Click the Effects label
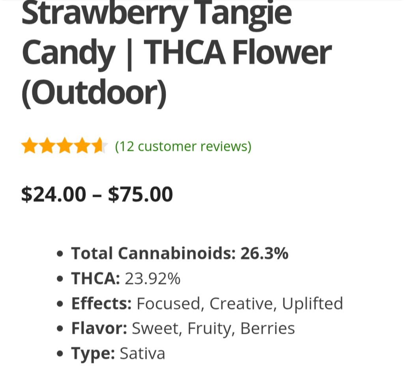The width and height of the screenshot is (404, 385). [101, 304]
